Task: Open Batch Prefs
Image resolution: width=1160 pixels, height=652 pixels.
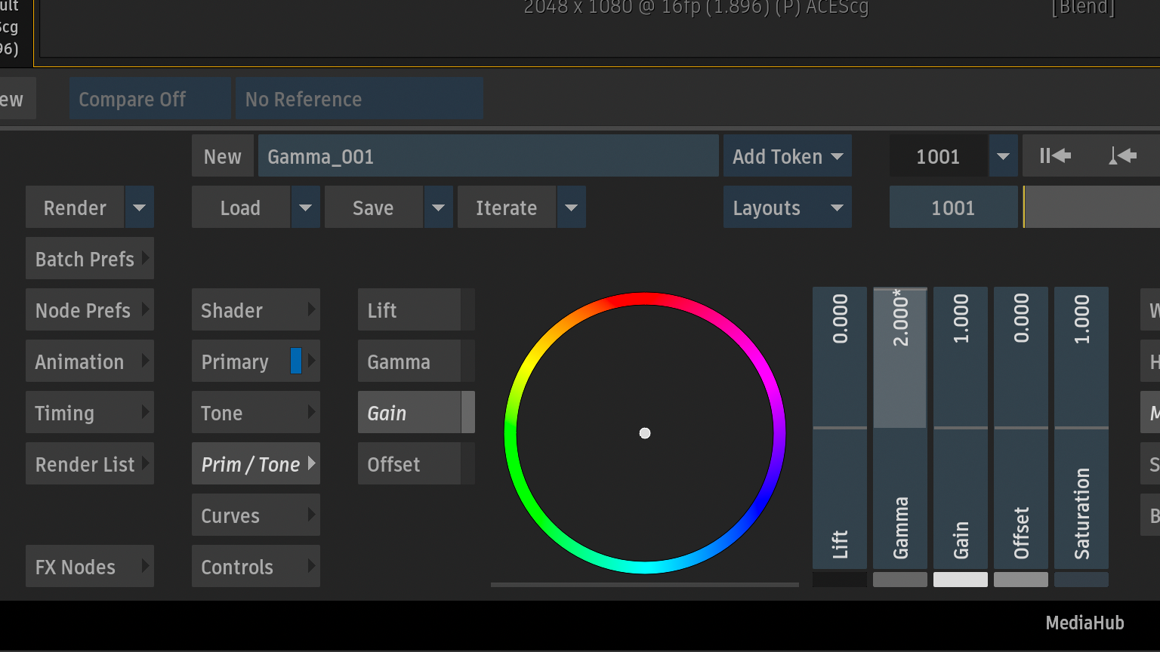Action: (90, 258)
